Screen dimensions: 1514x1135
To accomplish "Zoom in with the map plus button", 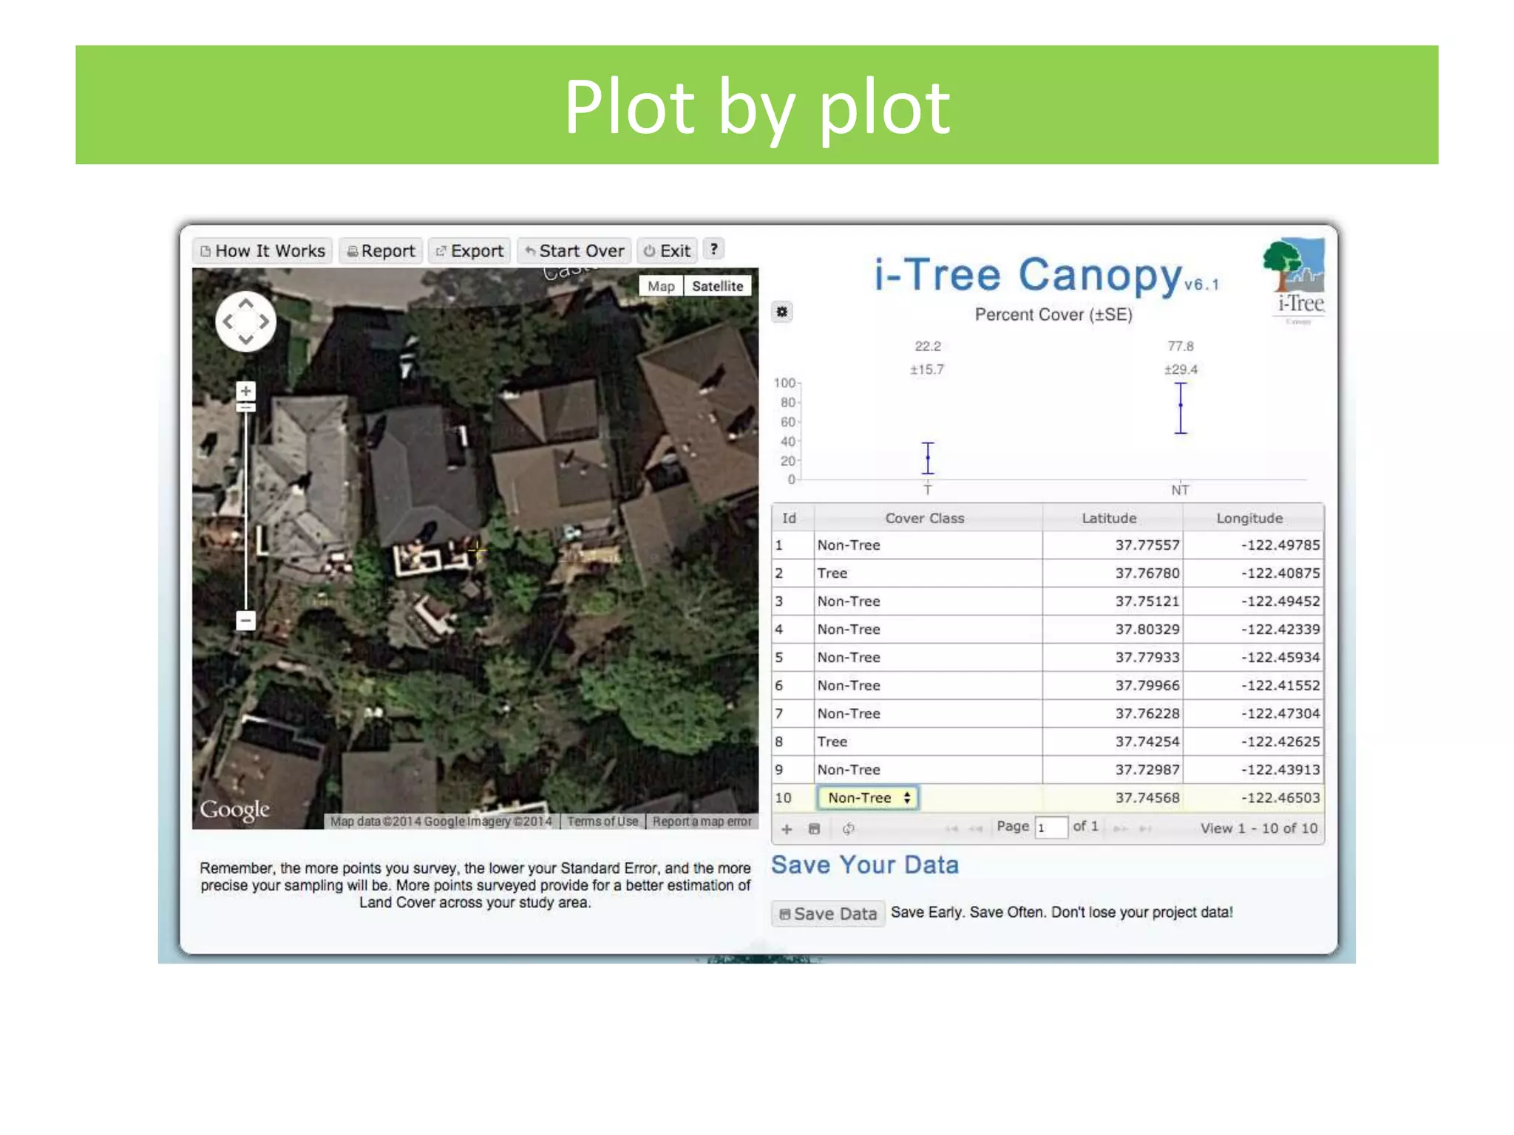I will click(x=245, y=391).
